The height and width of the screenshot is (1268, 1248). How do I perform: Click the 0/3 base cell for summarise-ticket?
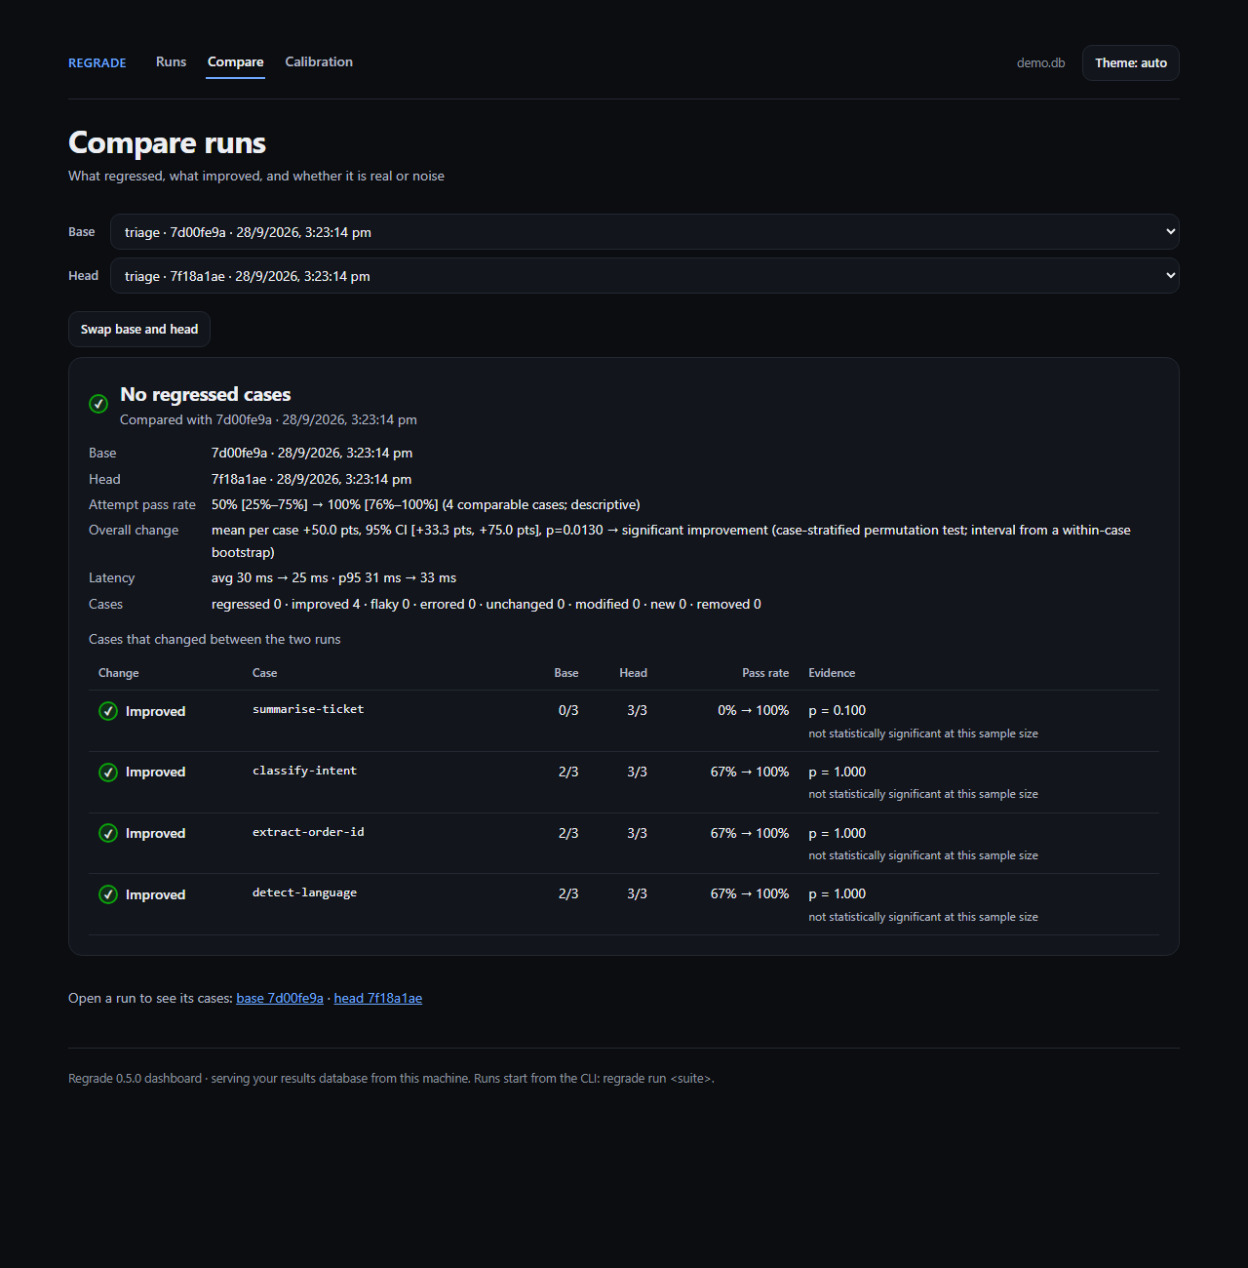pyautogui.click(x=568, y=710)
